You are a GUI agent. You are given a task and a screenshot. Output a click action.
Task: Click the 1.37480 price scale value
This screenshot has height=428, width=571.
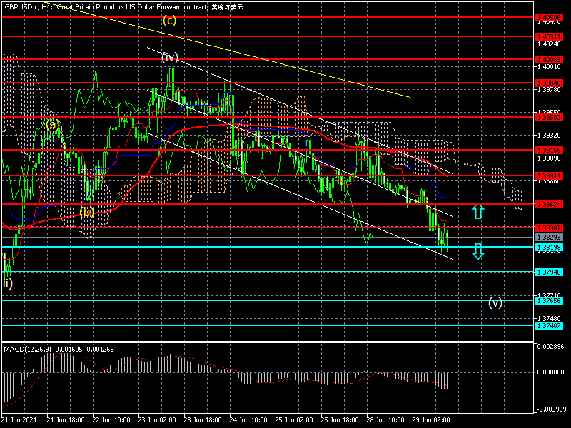click(x=549, y=318)
